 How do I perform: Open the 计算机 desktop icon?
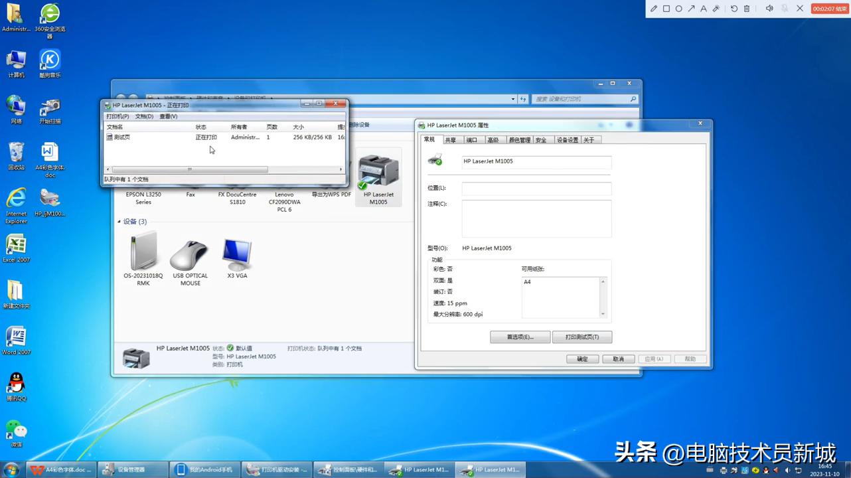pyautogui.click(x=16, y=64)
